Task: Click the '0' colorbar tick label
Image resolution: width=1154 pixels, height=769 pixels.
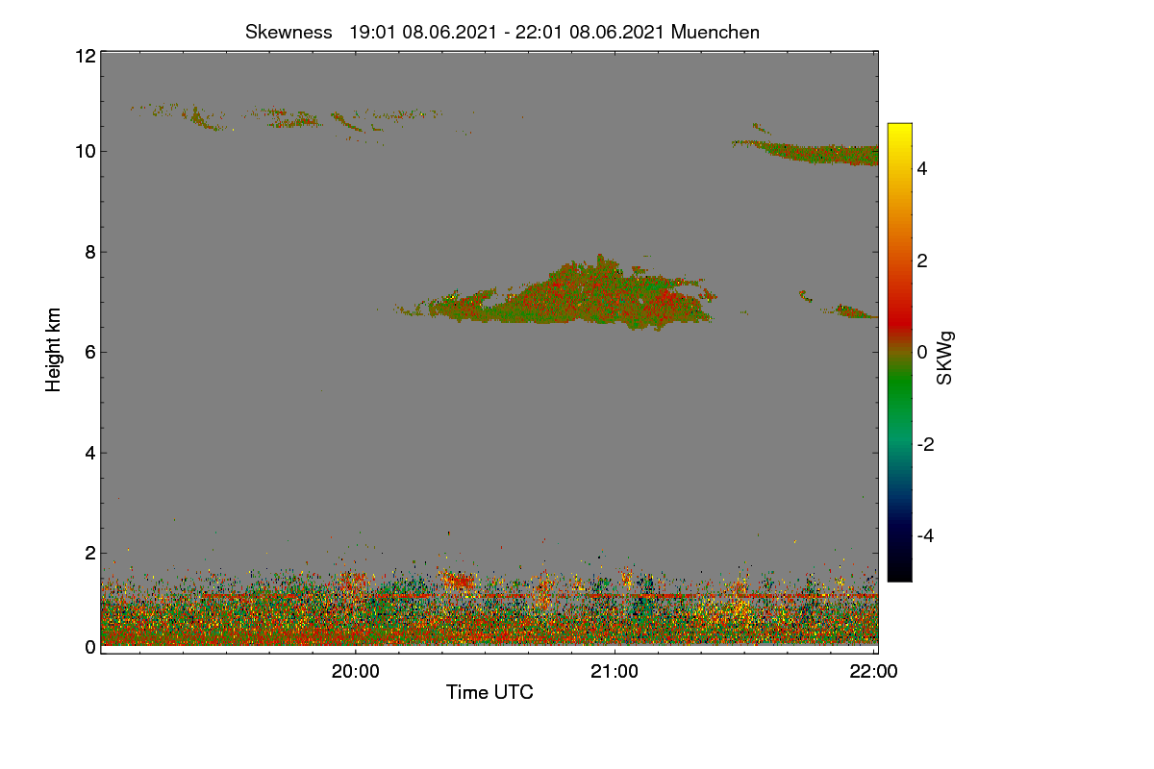Action: point(923,352)
